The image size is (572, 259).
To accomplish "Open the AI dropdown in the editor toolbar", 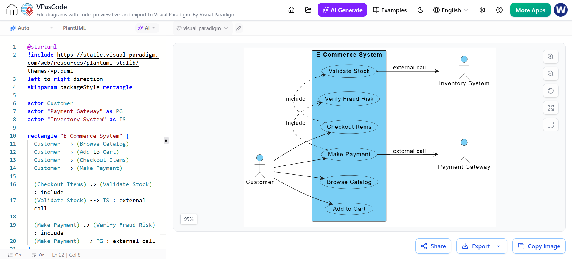I will point(147,28).
